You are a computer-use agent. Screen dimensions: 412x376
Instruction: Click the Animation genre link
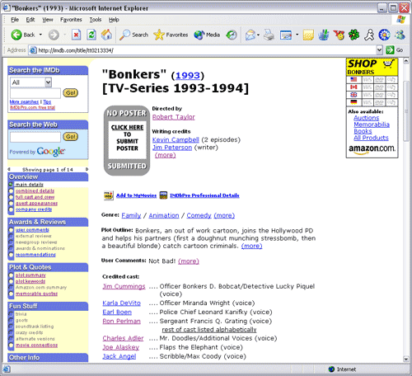(x=164, y=215)
